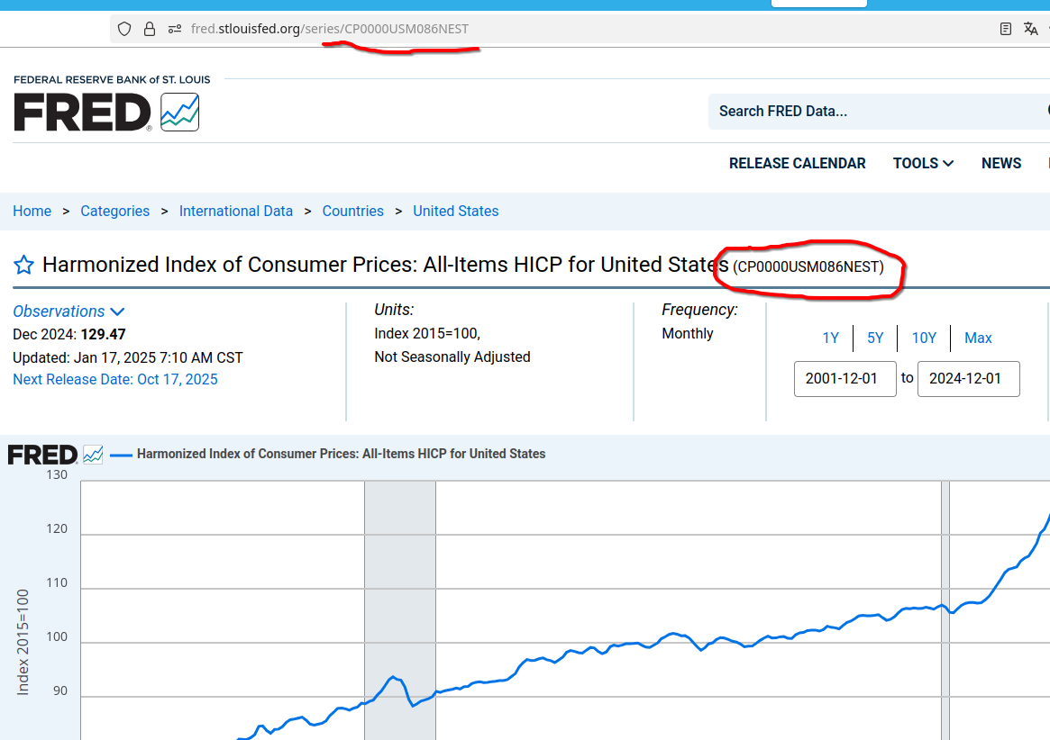This screenshot has width=1050, height=740.
Task: Open the RELEASE CALENDAR menu item
Action: [797, 163]
